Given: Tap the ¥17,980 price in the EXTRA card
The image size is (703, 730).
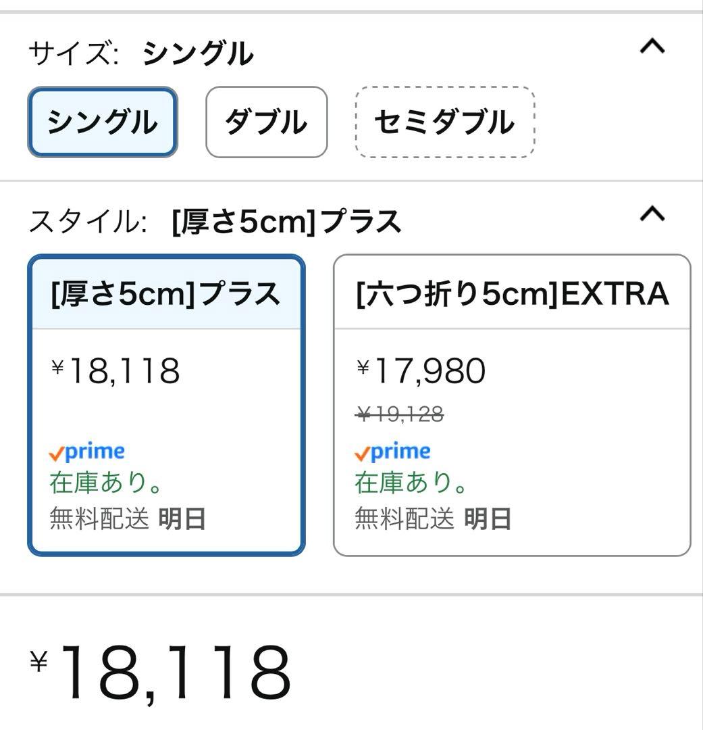Looking at the screenshot, I should pyautogui.click(x=421, y=371).
